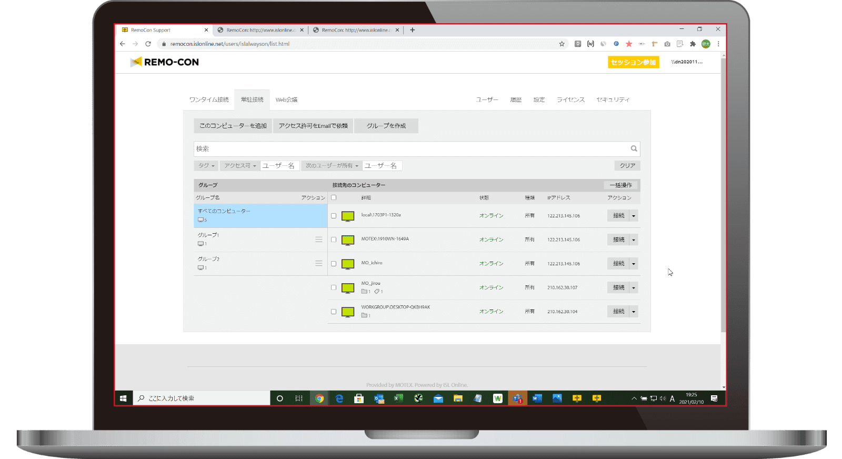This screenshot has height=459, width=842.
Task: Open connect options arrow for local\1703P1-1320a
Action: pos(634,216)
